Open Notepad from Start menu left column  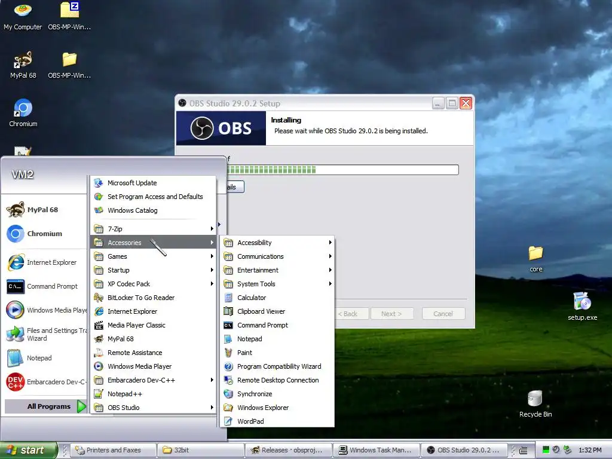click(x=44, y=358)
